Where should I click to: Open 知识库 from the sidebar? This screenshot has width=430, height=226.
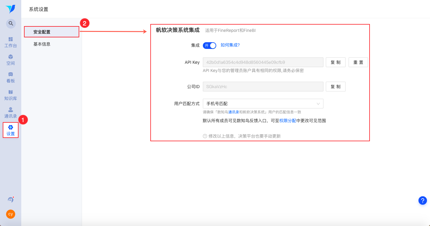[x=11, y=95]
